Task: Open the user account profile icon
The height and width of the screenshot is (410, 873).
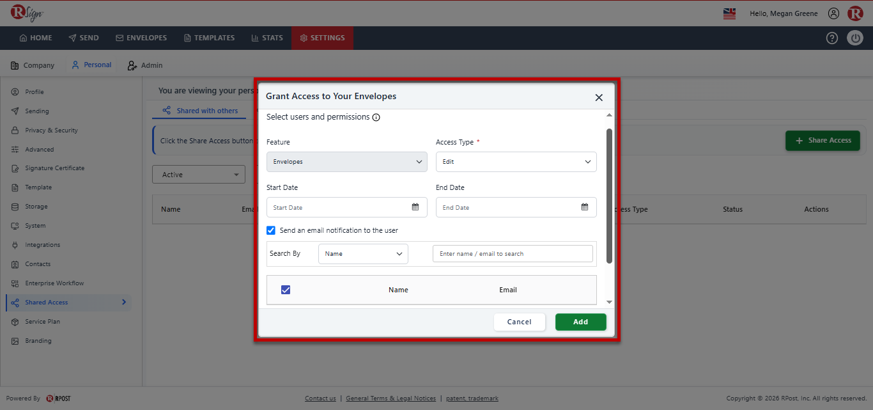Action: pos(833,13)
